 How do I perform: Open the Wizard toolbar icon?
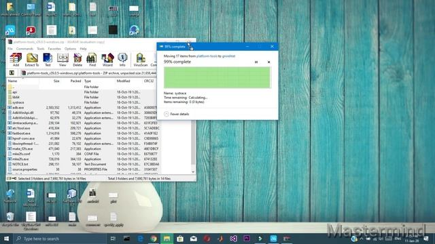(x=107, y=60)
